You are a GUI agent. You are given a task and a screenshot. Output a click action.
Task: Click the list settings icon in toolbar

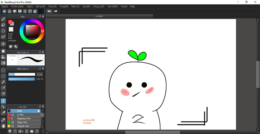(30, 11)
